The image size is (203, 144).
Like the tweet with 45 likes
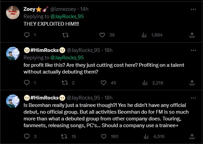pyautogui.click(x=103, y=83)
